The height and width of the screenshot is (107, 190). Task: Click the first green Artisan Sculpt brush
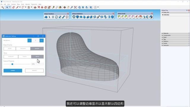point(119,17)
